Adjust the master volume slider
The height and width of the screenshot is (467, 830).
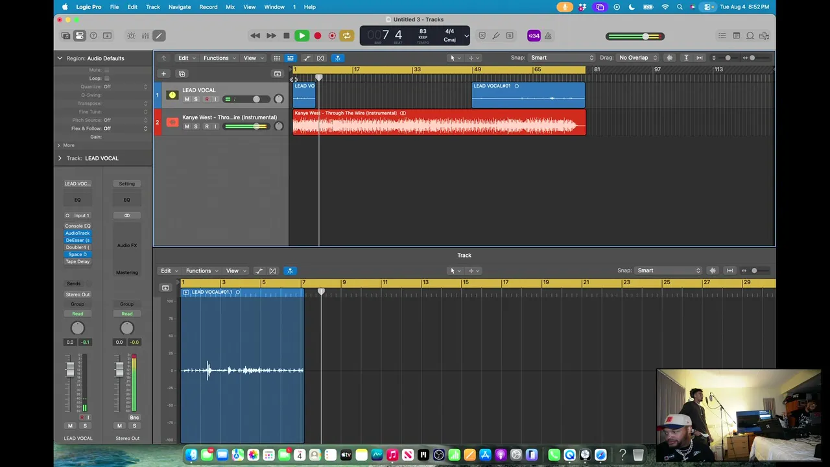point(635,36)
